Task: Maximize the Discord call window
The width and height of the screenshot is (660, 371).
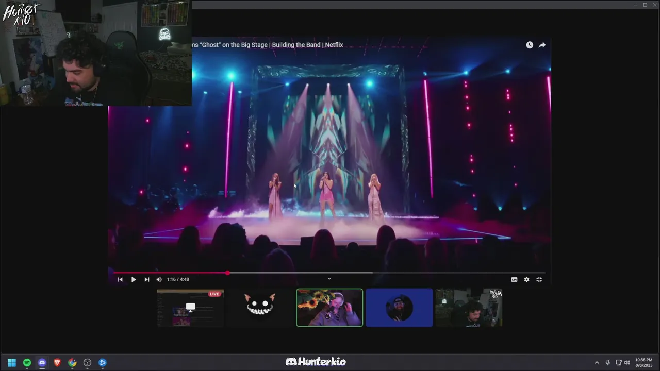Action: (645, 5)
